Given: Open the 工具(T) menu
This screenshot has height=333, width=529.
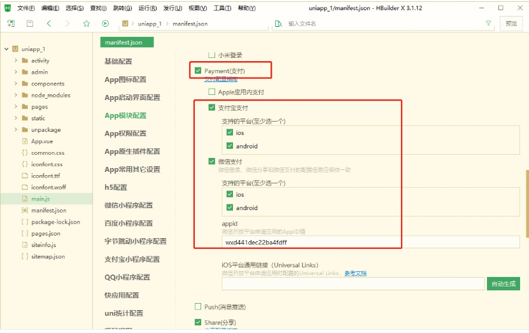Looking at the screenshot, I should (222, 8).
